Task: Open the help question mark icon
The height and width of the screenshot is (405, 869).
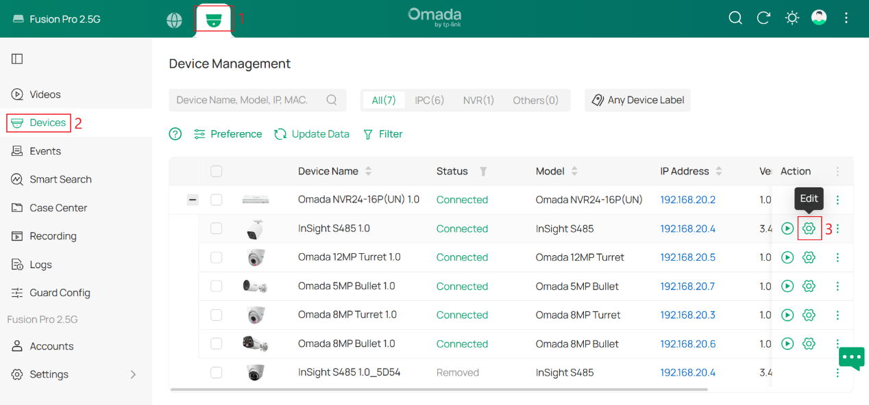Action: pyautogui.click(x=175, y=134)
